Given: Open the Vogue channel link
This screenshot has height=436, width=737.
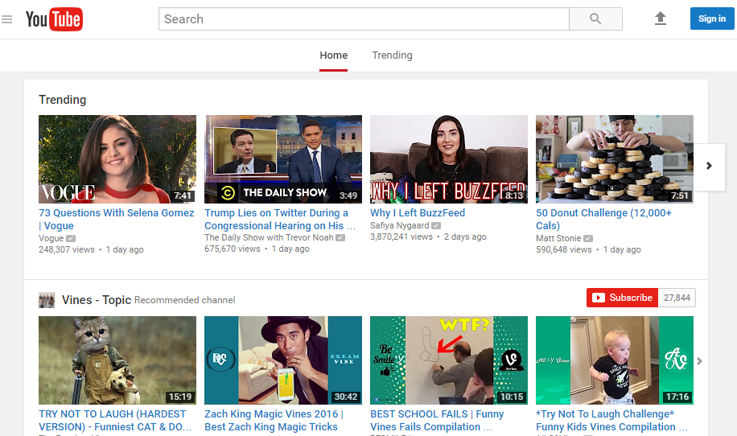Looking at the screenshot, I should click(51, 238).
